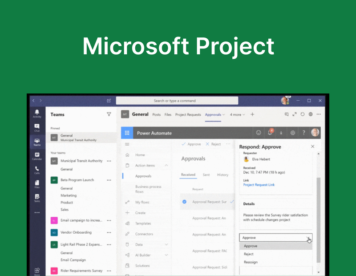Open the History tab in Approvals

(223, 175)
